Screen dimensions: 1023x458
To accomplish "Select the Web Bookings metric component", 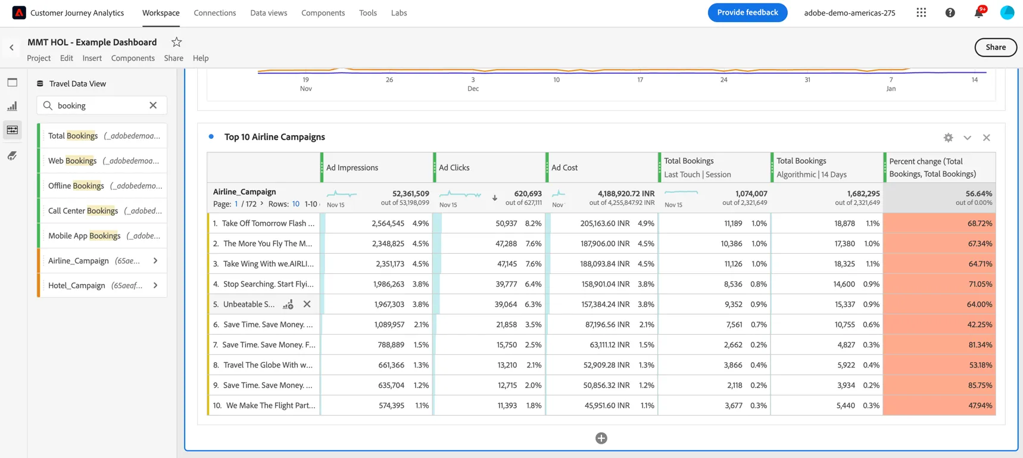I will 102,161.
